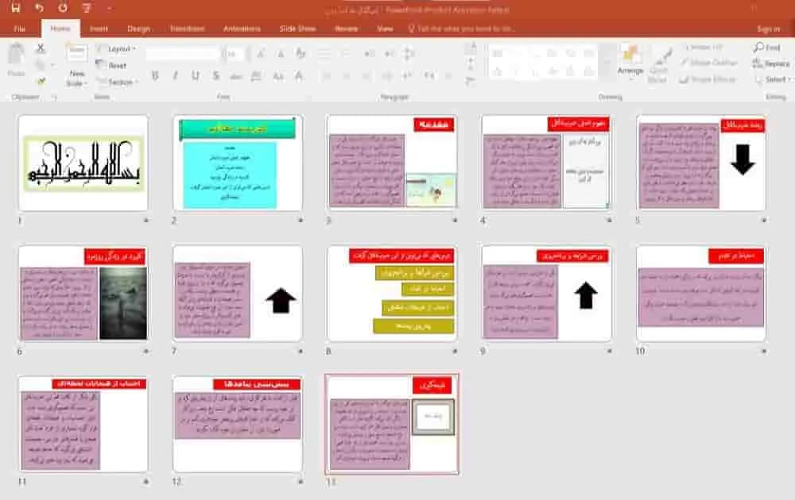Redo the last action

pos(62,8)
